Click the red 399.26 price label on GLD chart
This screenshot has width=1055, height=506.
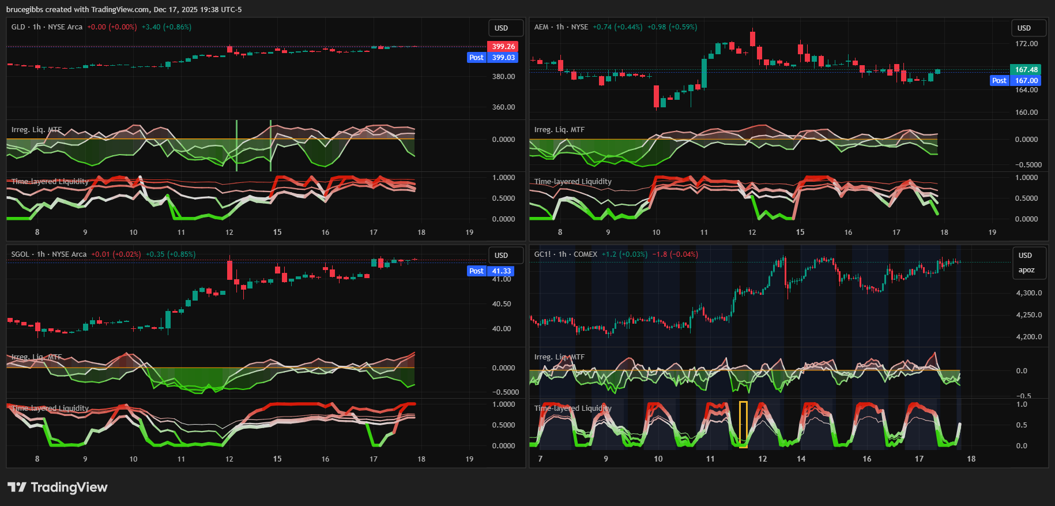503,47
